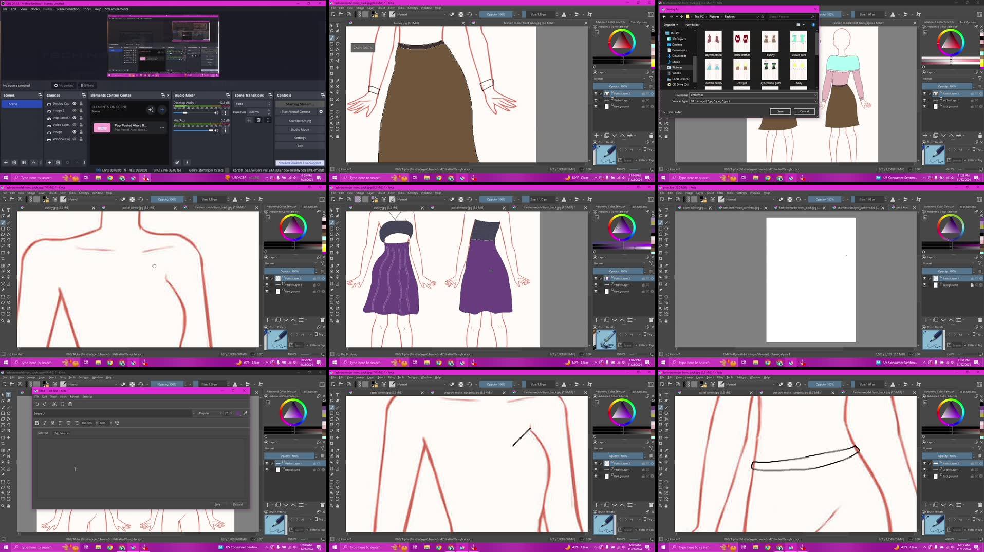The width and height of the screenshot is (984, 552).
Task: Open the Regular font style dropdown
Action: [210, 413]
